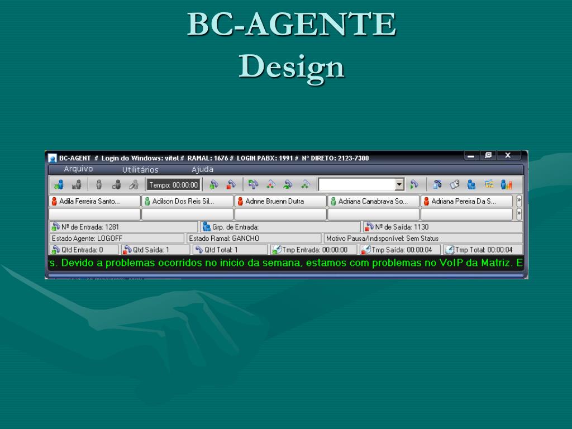Viewport: 572px width, 429px height.
Task: Select agent Adila Ferreira Santo...
Action: (x=94, y=201)
